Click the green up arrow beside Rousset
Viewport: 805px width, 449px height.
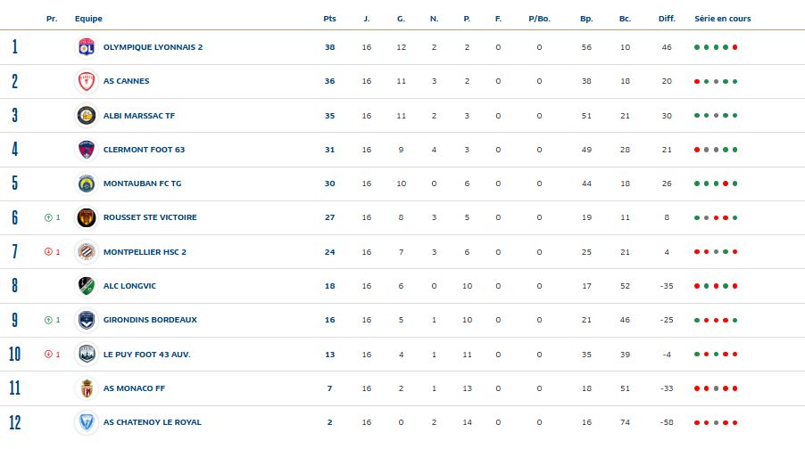click(x=47, y=217)
